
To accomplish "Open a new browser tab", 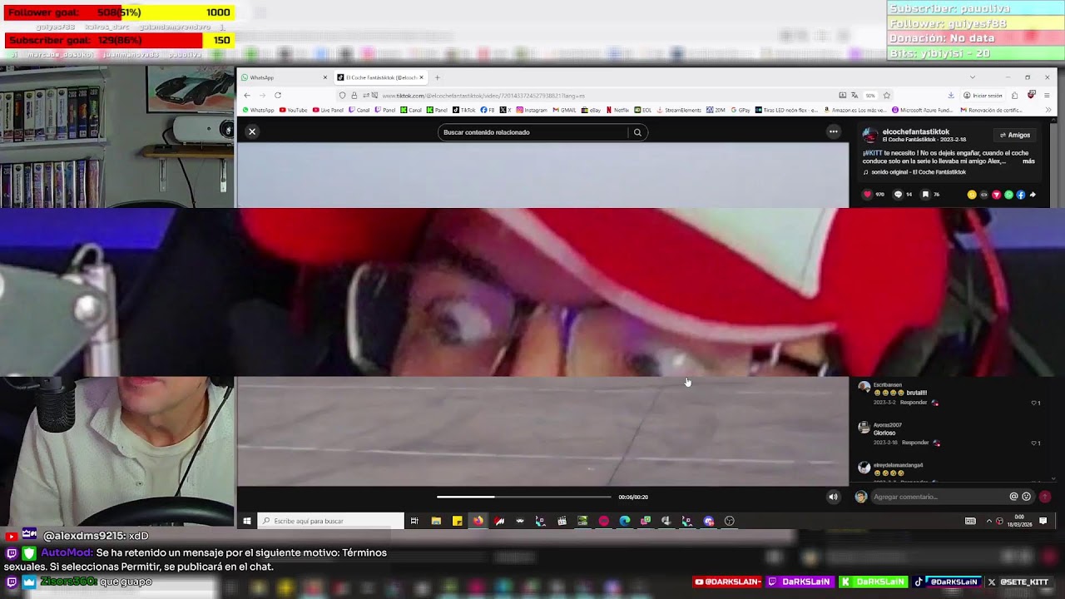I will point(438,77).
